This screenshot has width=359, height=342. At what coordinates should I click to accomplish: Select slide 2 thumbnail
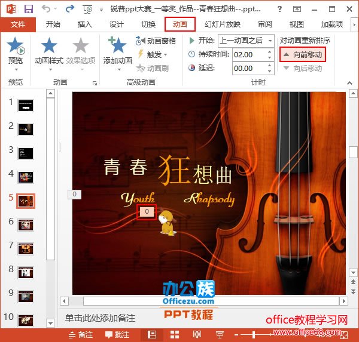point(26,130)
